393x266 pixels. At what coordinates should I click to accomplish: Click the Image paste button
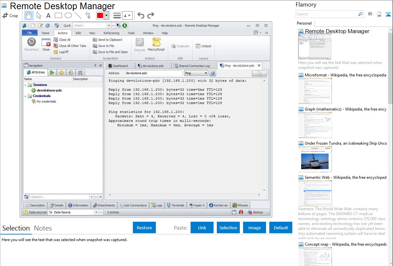click(255, 228)
